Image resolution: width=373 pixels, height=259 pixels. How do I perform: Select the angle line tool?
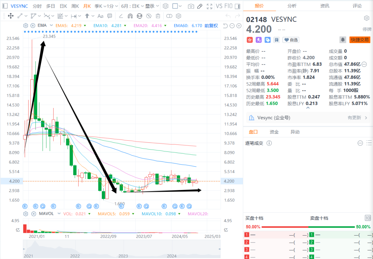(121, 16)
